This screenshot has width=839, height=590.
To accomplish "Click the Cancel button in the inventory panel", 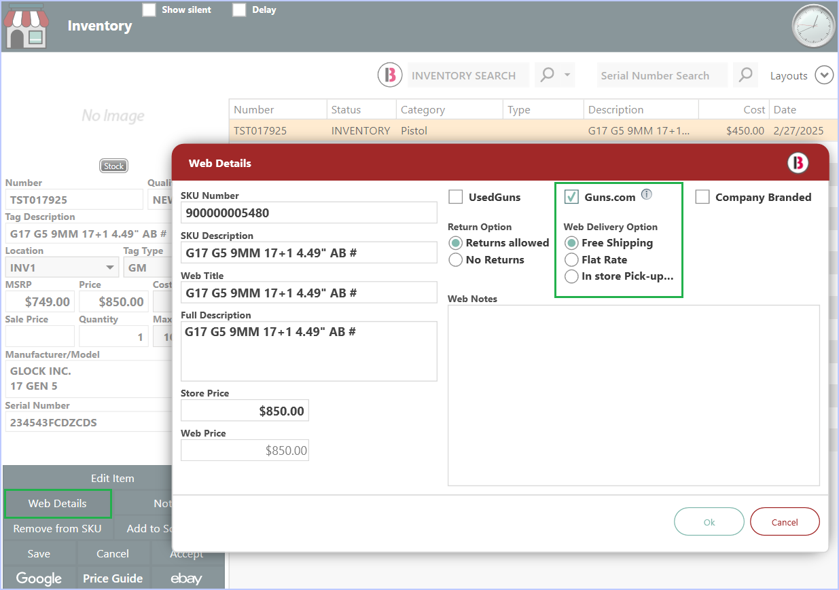I will tap(113, 553).
